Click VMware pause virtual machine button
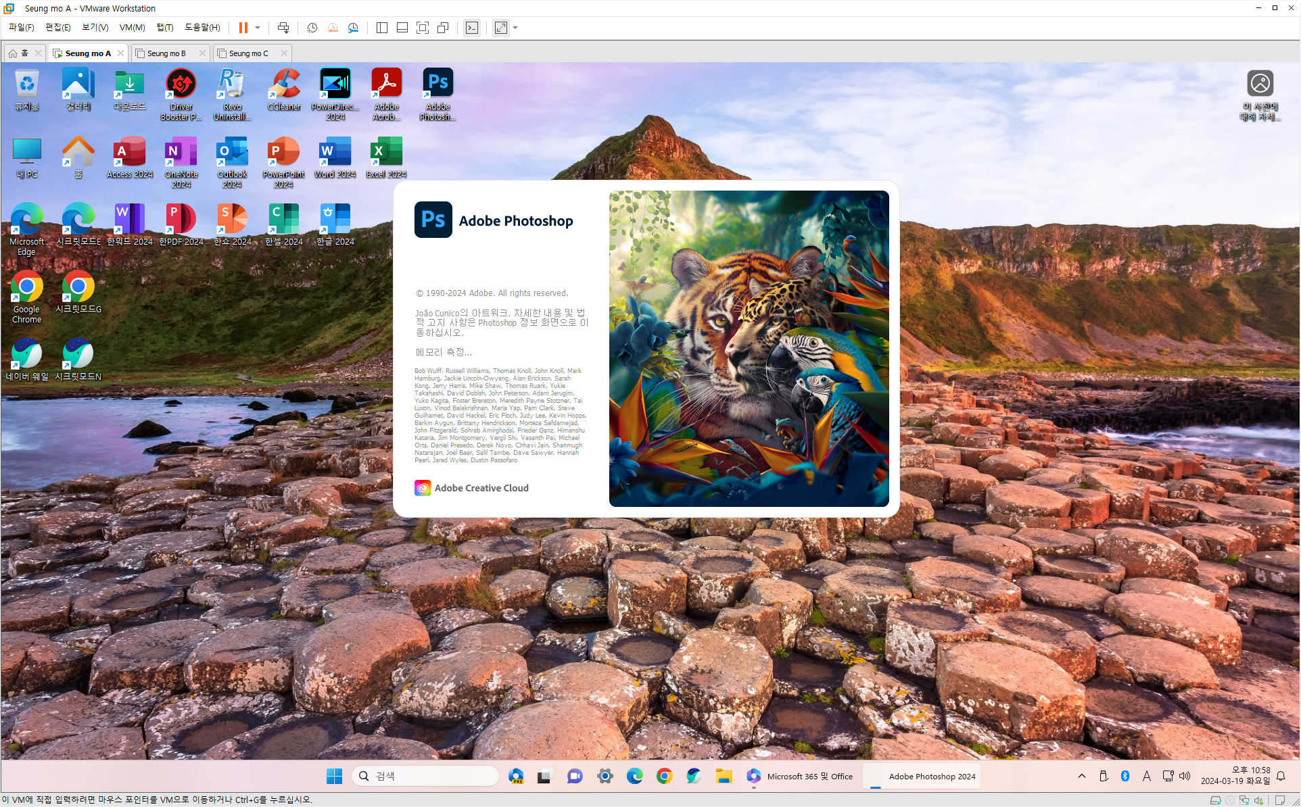The width and height of the screenshot is (1301, 807). pyautogui.click(x=243, y=28)
